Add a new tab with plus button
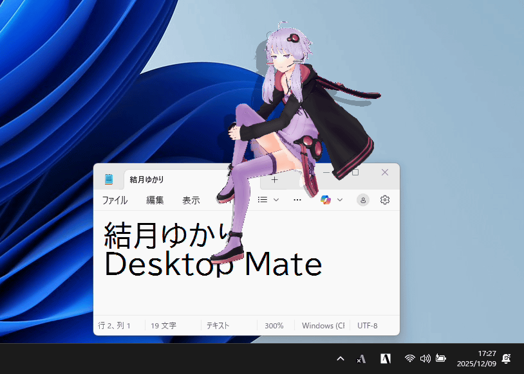Image resolution: width=524 pixels, height=374 pixels. (274, 179)
